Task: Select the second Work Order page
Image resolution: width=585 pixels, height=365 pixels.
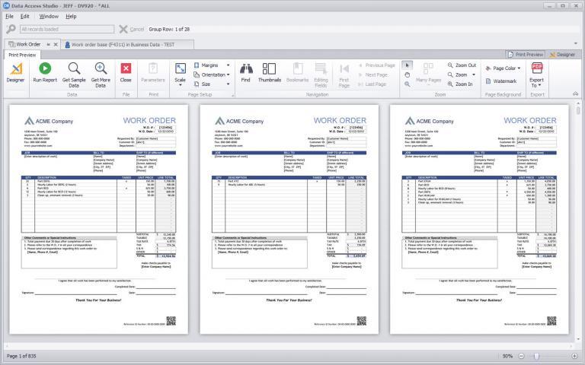Action: pos(289,219)
